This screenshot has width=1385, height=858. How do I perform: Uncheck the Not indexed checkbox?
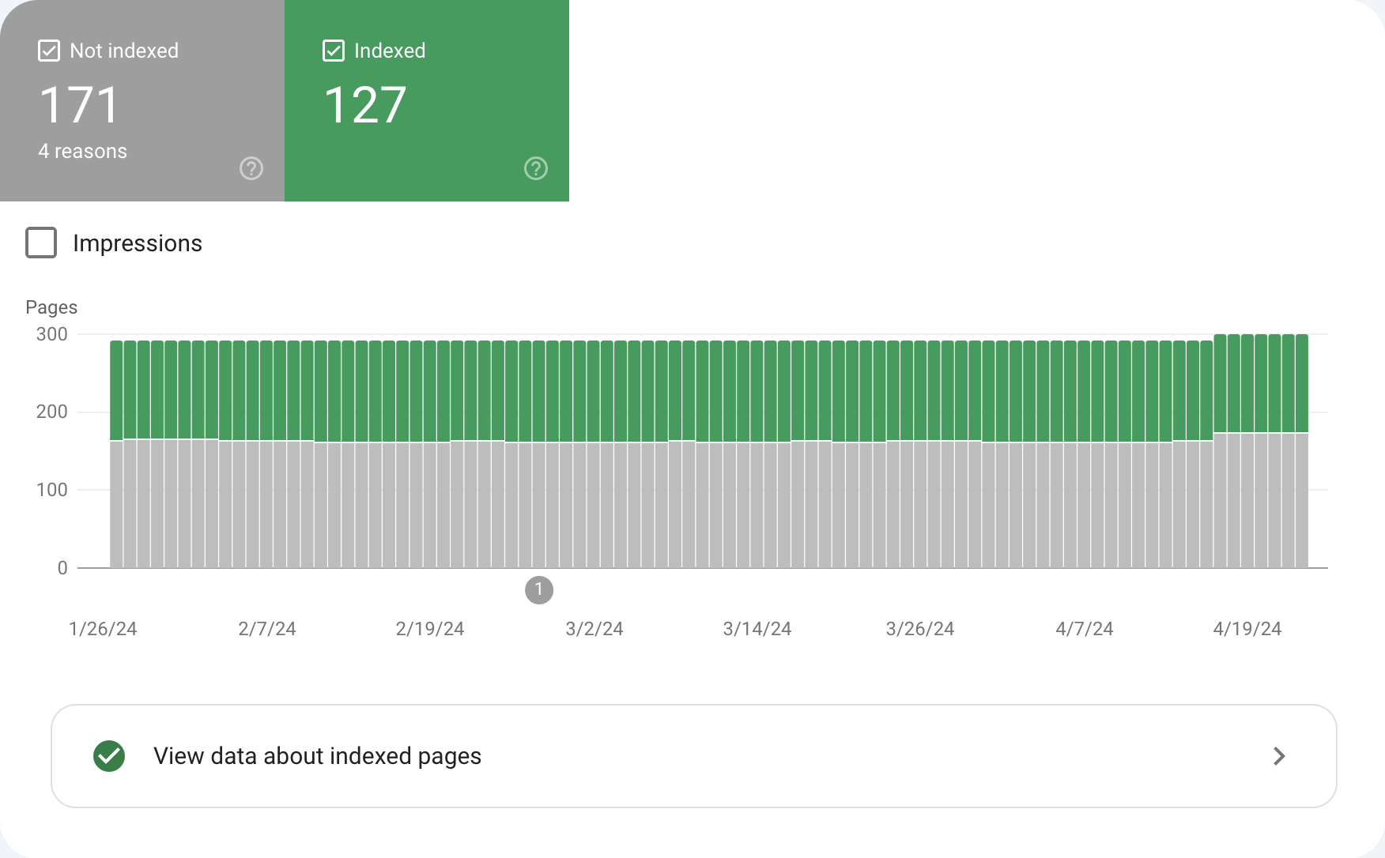click(x=49, y=51)
